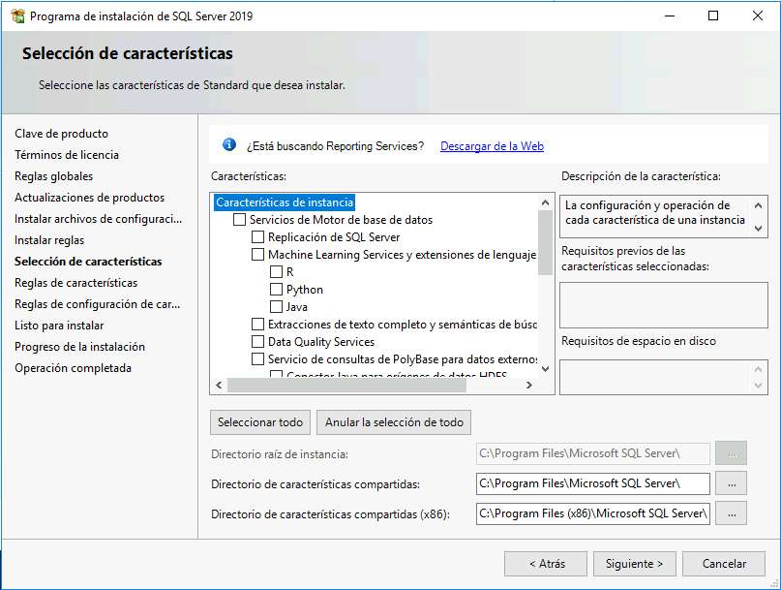Click the blue information icon beside Reporting Services
Viewport: 781px width, 590px height.
229,144
